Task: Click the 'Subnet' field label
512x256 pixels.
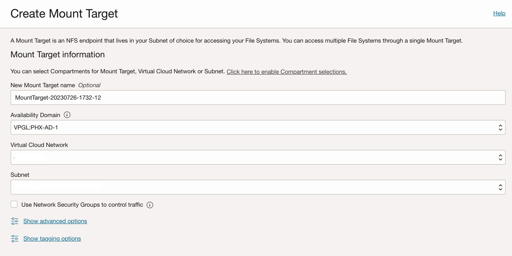Action: (20, 175)
